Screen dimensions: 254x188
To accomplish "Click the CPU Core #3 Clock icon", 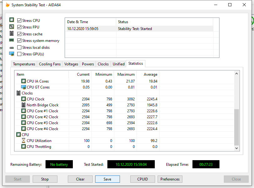I will point(24,123).
